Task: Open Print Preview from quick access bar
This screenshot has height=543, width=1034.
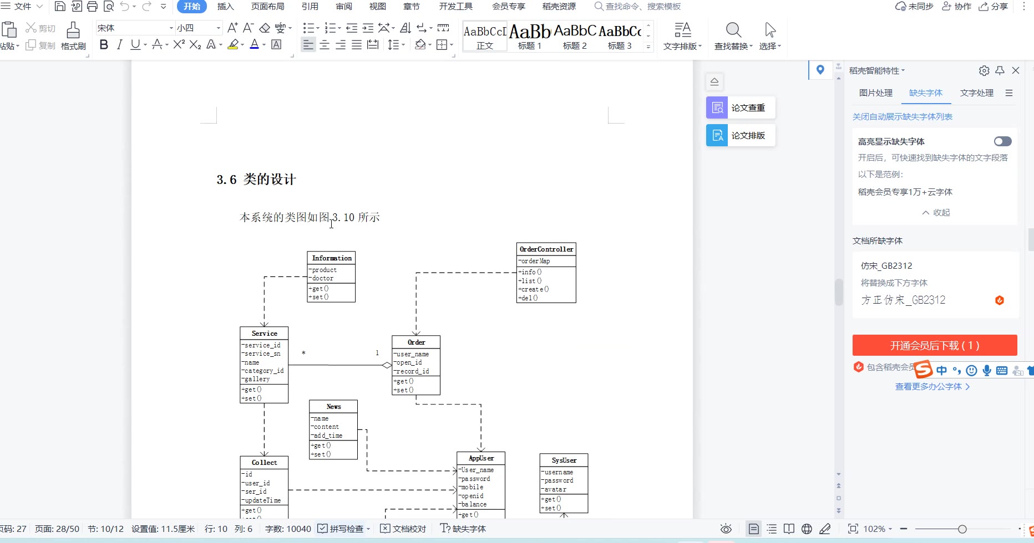Action: [x=109, y=7]
